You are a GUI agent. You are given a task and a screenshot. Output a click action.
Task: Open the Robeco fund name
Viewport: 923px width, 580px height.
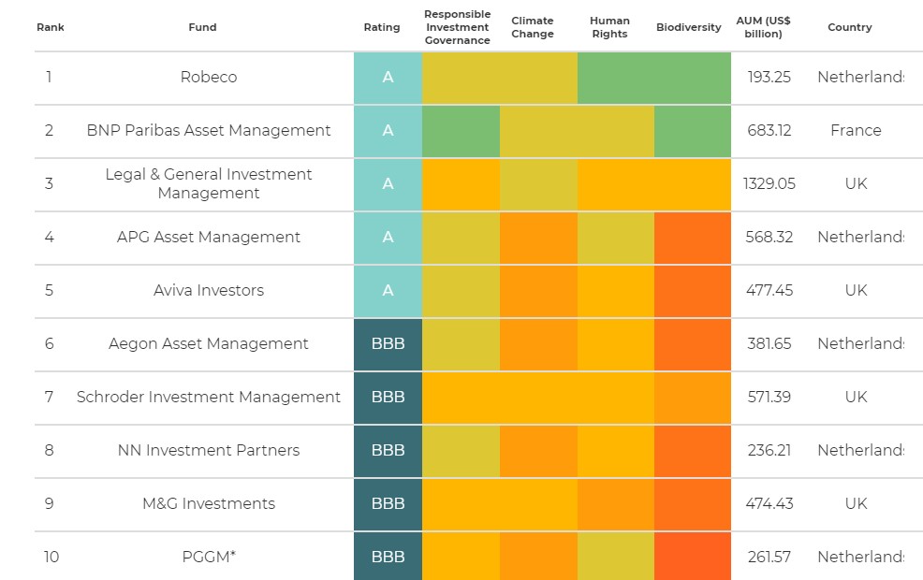pyautogui.click(x=209, y=78)
